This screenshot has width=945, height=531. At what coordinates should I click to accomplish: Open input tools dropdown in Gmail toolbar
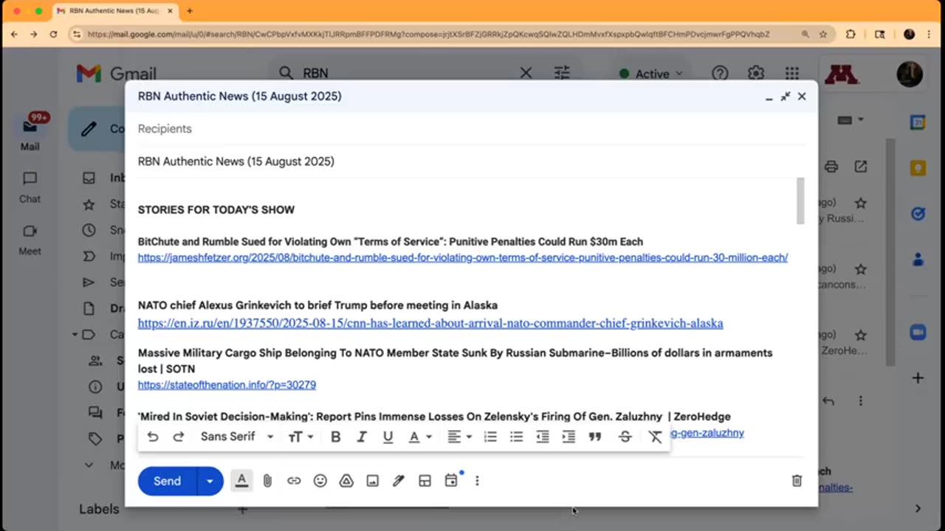click(x=850, y=120)
